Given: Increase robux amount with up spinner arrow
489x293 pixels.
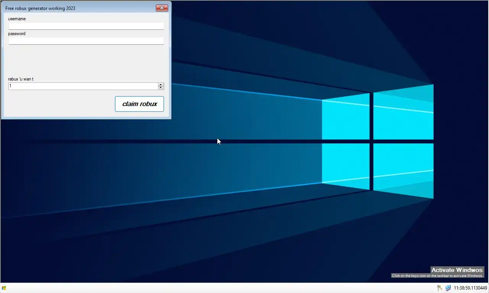Looking at the screenshot, I should (x=161, y=85).
